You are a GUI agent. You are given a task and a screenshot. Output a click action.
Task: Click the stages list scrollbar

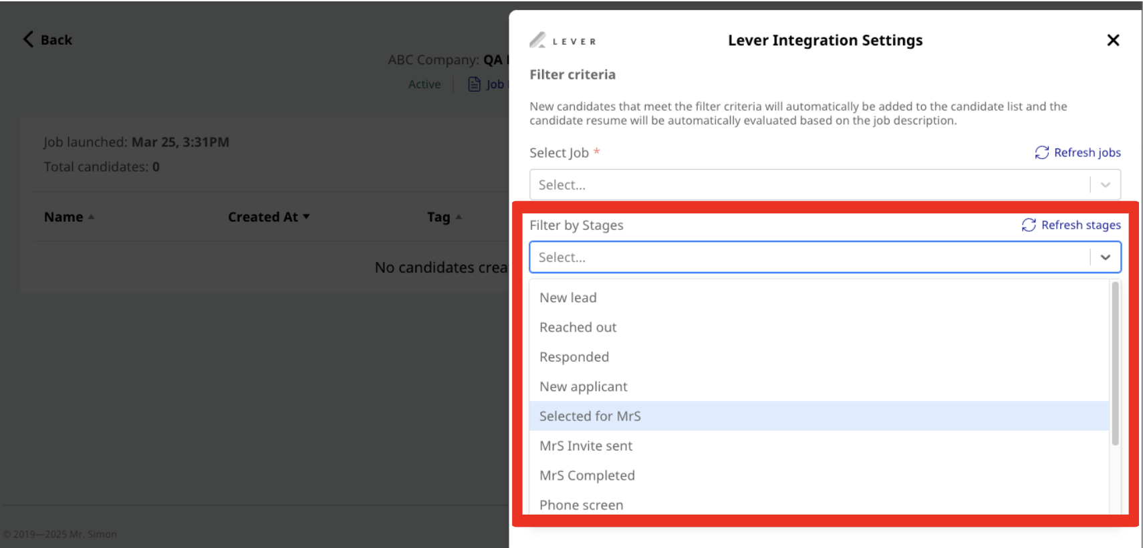pyautogui.click(x=1115, y=364)
